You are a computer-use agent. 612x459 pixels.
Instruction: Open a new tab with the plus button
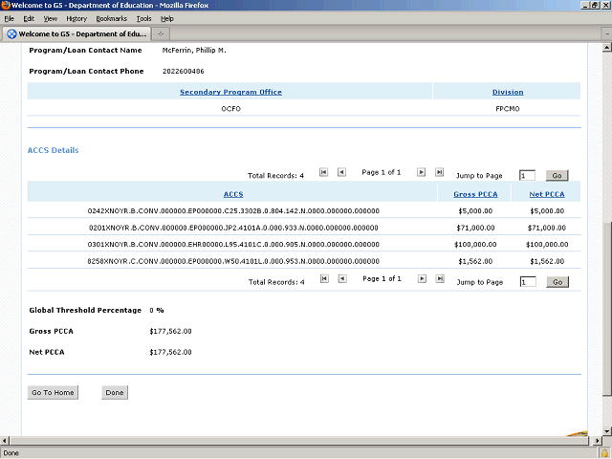tap(161, 33)
